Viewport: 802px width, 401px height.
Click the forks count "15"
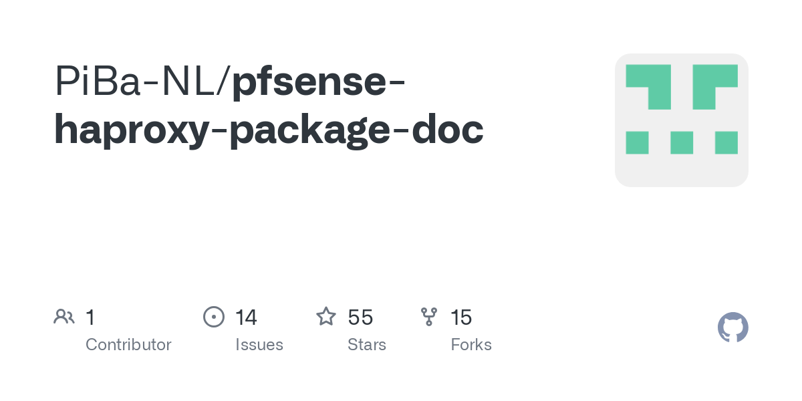click(461, 317)
